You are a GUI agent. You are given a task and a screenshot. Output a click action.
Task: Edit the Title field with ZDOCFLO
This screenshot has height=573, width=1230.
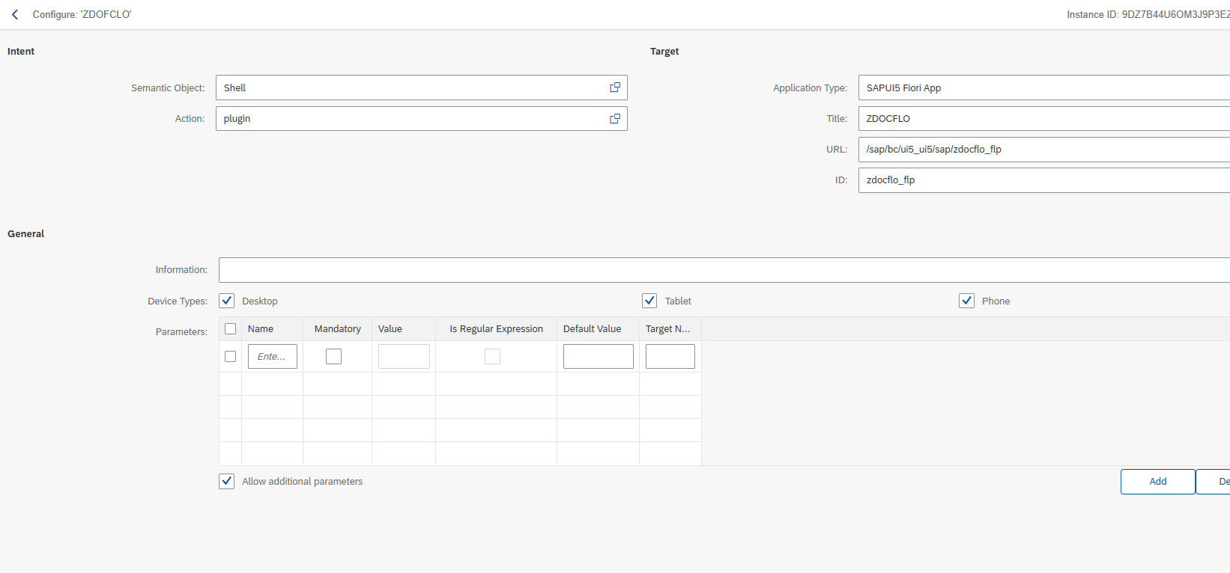pos(1044,118)
